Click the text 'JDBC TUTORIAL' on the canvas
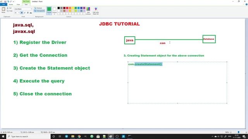 coord(119,24)
